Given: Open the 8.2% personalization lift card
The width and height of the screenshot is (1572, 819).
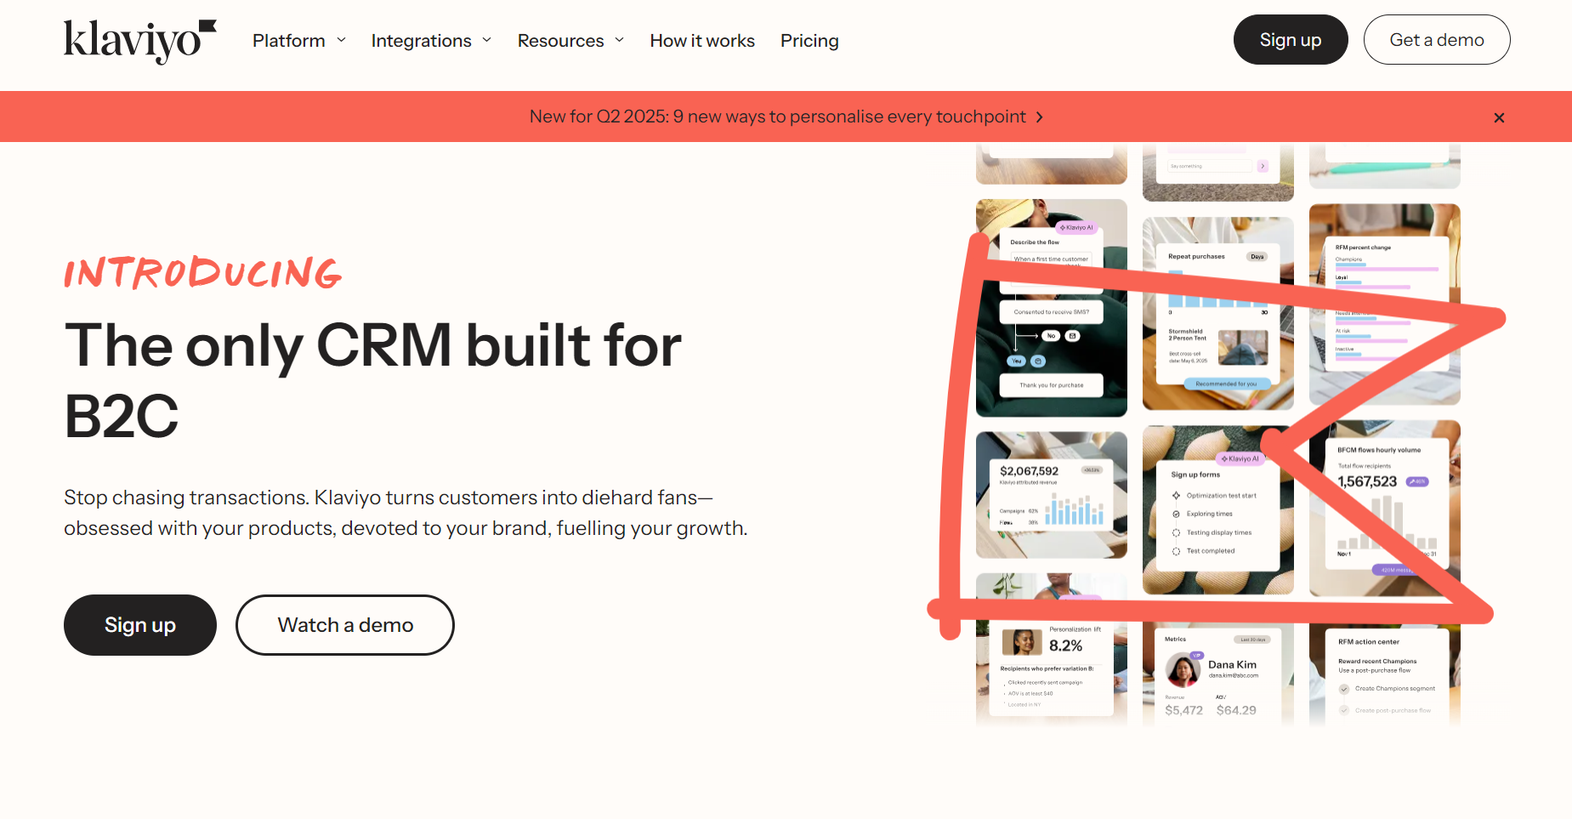Looking at the screenshot, I should (x=1052, y=651).
